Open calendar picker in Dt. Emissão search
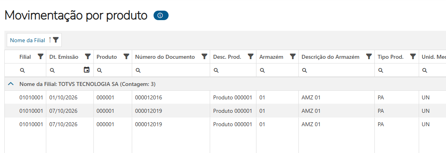This screenshot has height=153, width=446. pos(87,70)
